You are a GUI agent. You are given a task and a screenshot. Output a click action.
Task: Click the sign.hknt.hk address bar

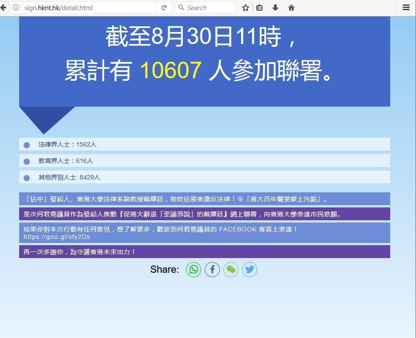coord(89,8)
